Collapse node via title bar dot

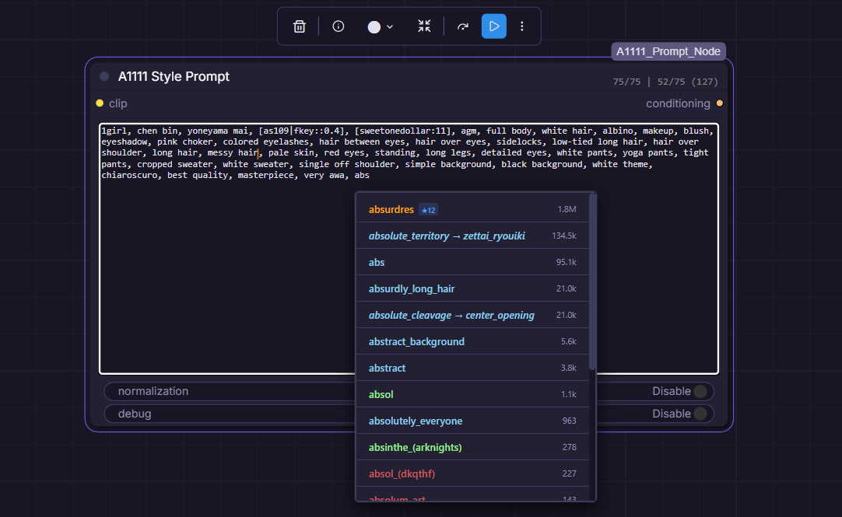[x=104, y=77]
